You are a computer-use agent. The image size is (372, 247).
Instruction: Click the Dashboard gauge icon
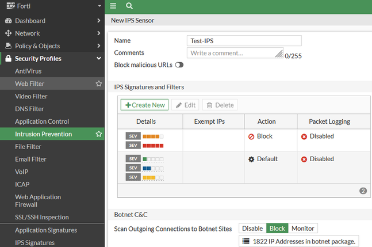[x=9, y=21]
